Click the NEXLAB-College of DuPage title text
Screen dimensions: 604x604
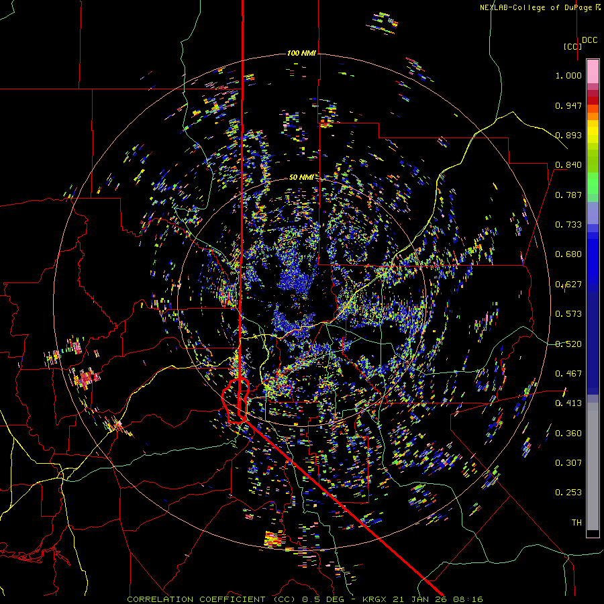[x=540, y=7]
